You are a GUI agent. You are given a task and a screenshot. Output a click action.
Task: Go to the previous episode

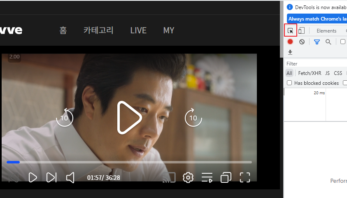coord(14,177)
